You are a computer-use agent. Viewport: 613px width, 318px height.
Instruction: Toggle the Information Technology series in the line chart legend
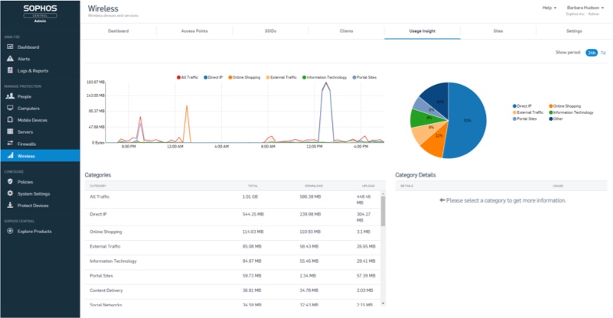pos(324,77)
